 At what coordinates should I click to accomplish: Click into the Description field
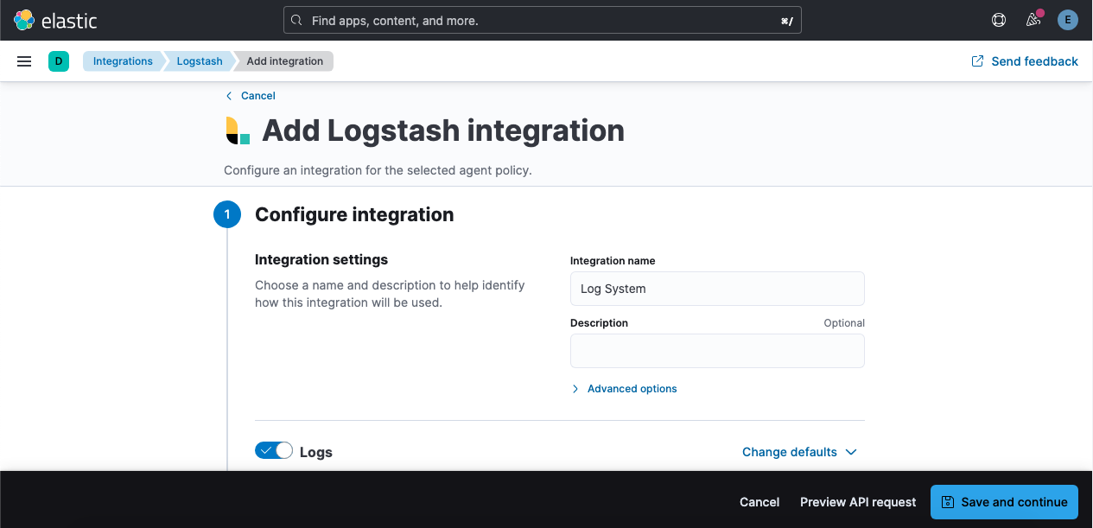click(x=717, y=351)
